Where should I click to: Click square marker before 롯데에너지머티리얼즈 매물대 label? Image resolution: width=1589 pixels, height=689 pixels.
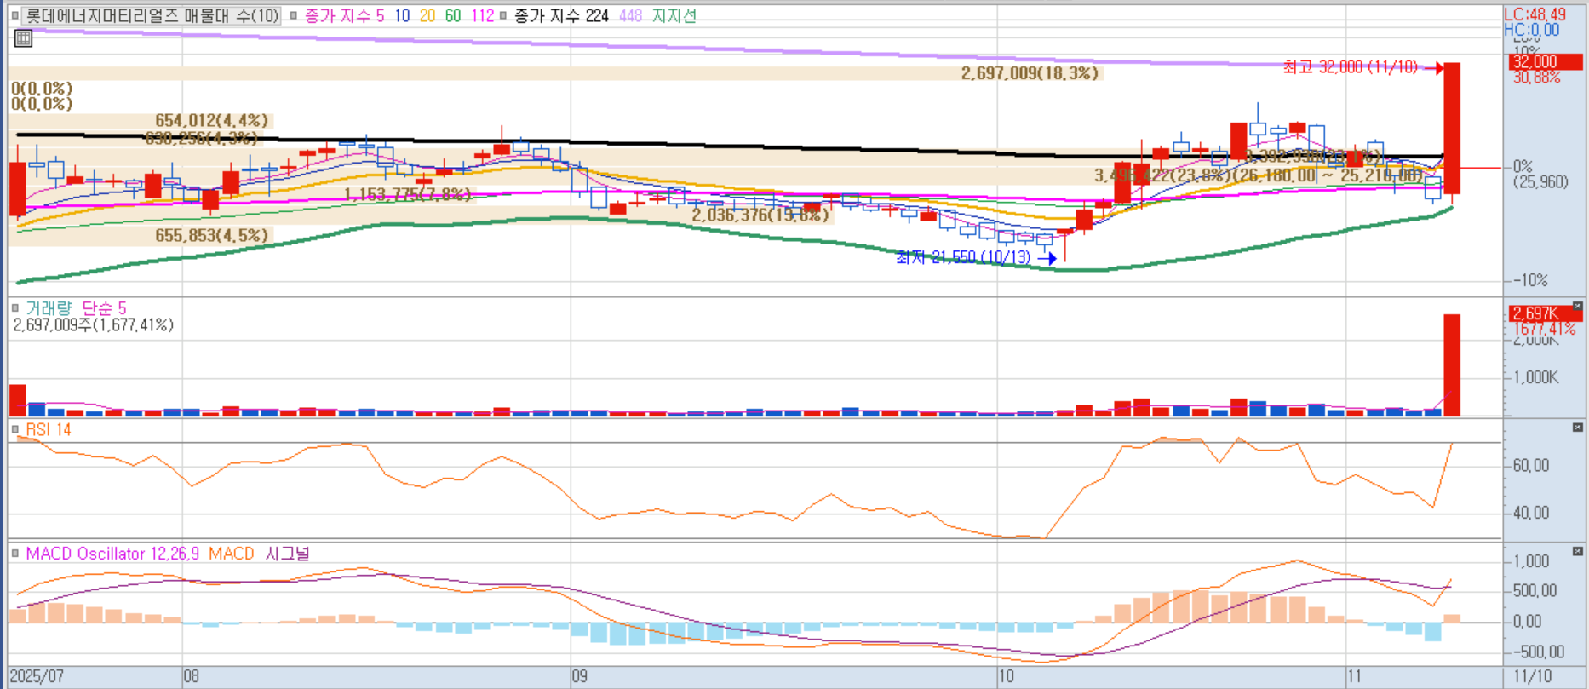(15, 15)
